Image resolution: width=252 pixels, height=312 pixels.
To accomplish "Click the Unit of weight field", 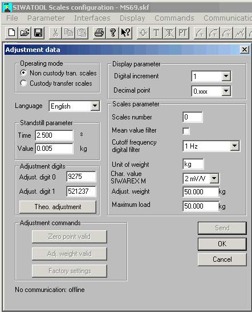I will [193, 165].
